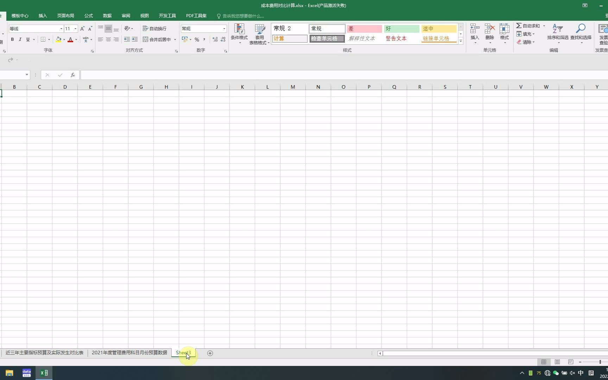
Task: Open the font color dropdown arrow
Action: coord(76,39)
